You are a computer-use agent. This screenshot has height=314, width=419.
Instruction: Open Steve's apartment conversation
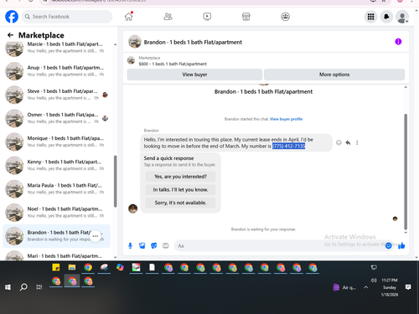click(x=56, y=95)
